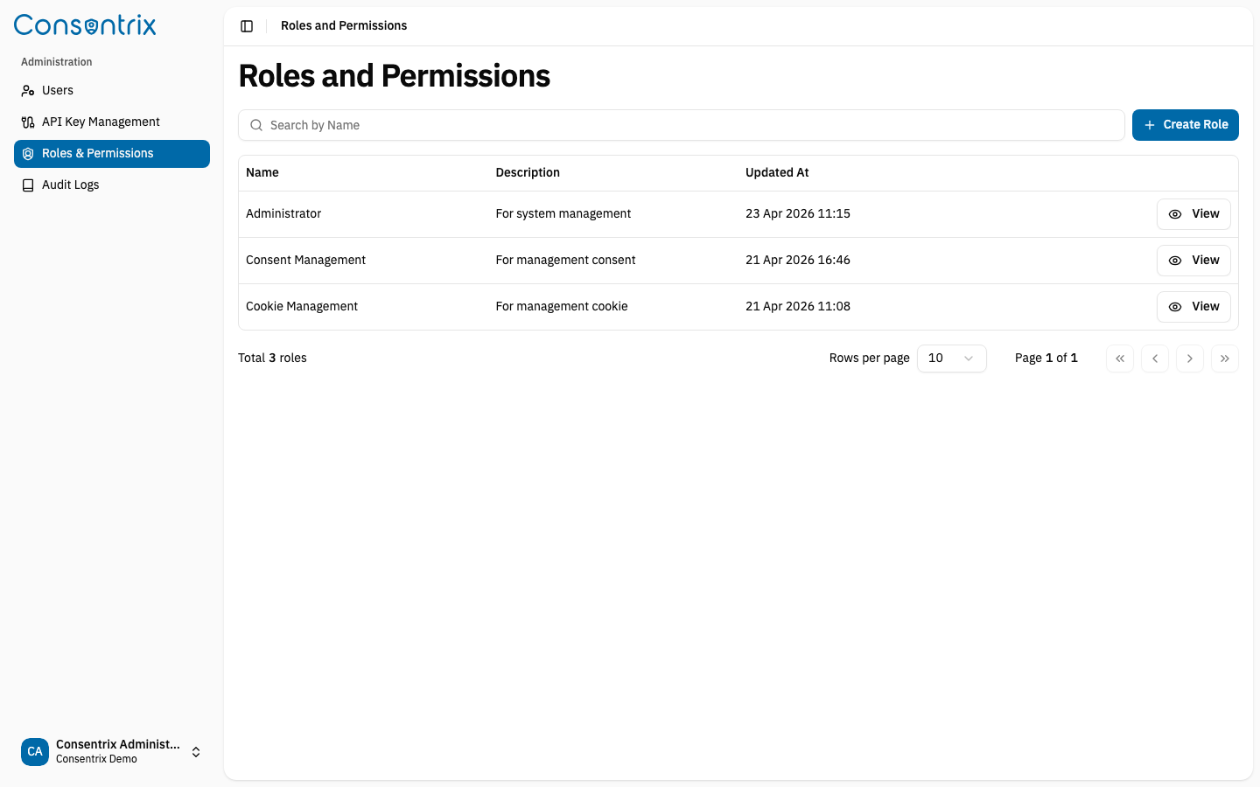Screen dimensions: 1260x787
Task: Go to the previous page
Action: point(1155,359)
